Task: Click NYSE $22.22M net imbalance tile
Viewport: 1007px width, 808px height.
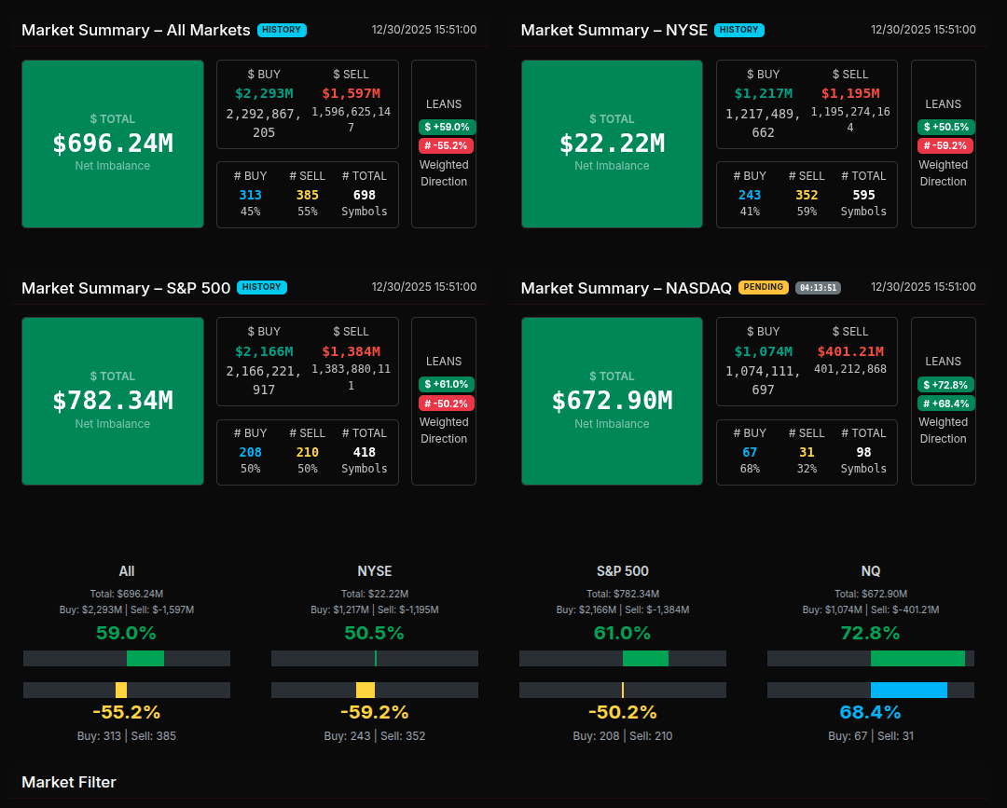Action: point(612,144)
